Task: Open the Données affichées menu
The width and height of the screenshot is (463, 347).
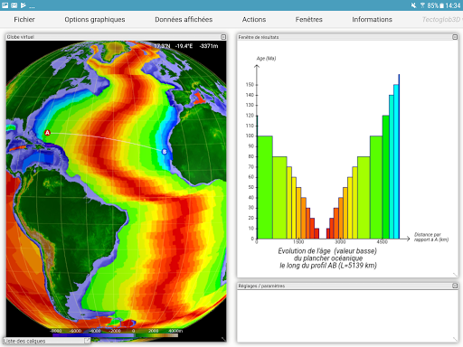Action: click(184, 20)
